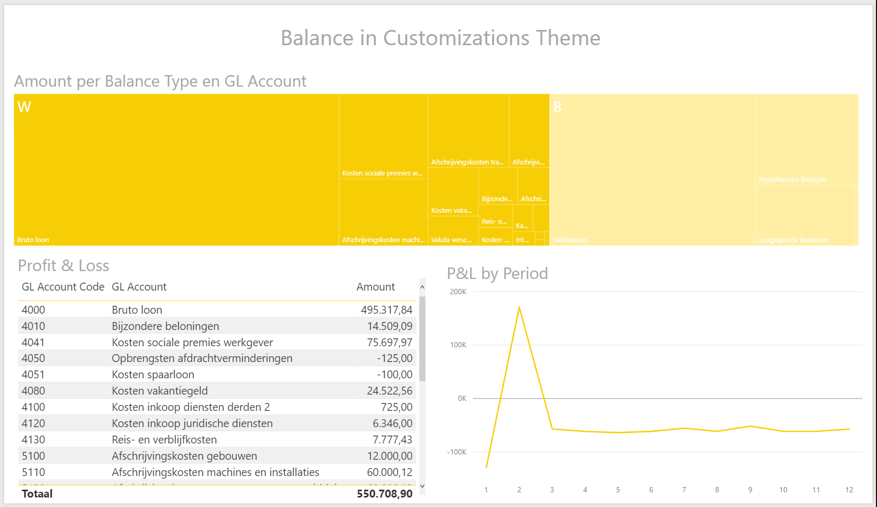The width and height of the screenshot is (877, 507).
Task: Click the 5100 account code cell
Action: tap(33, 456)
